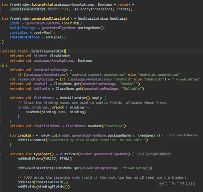Select the 'false' default value keyword
This screenshot has width=203, height=192.
click(123, 5)
